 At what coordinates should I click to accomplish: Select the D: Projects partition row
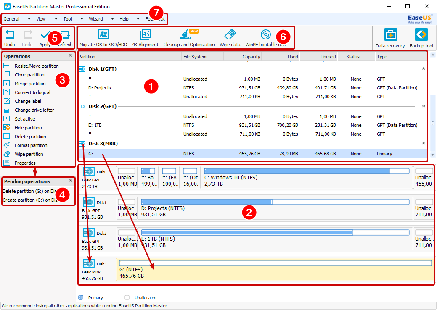tap(100, 88)
